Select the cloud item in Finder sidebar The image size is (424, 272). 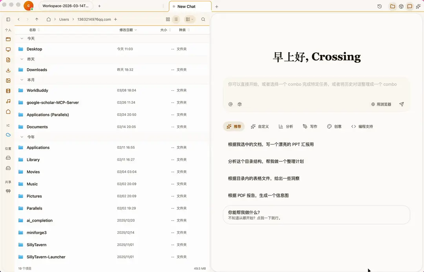point(8,134)
